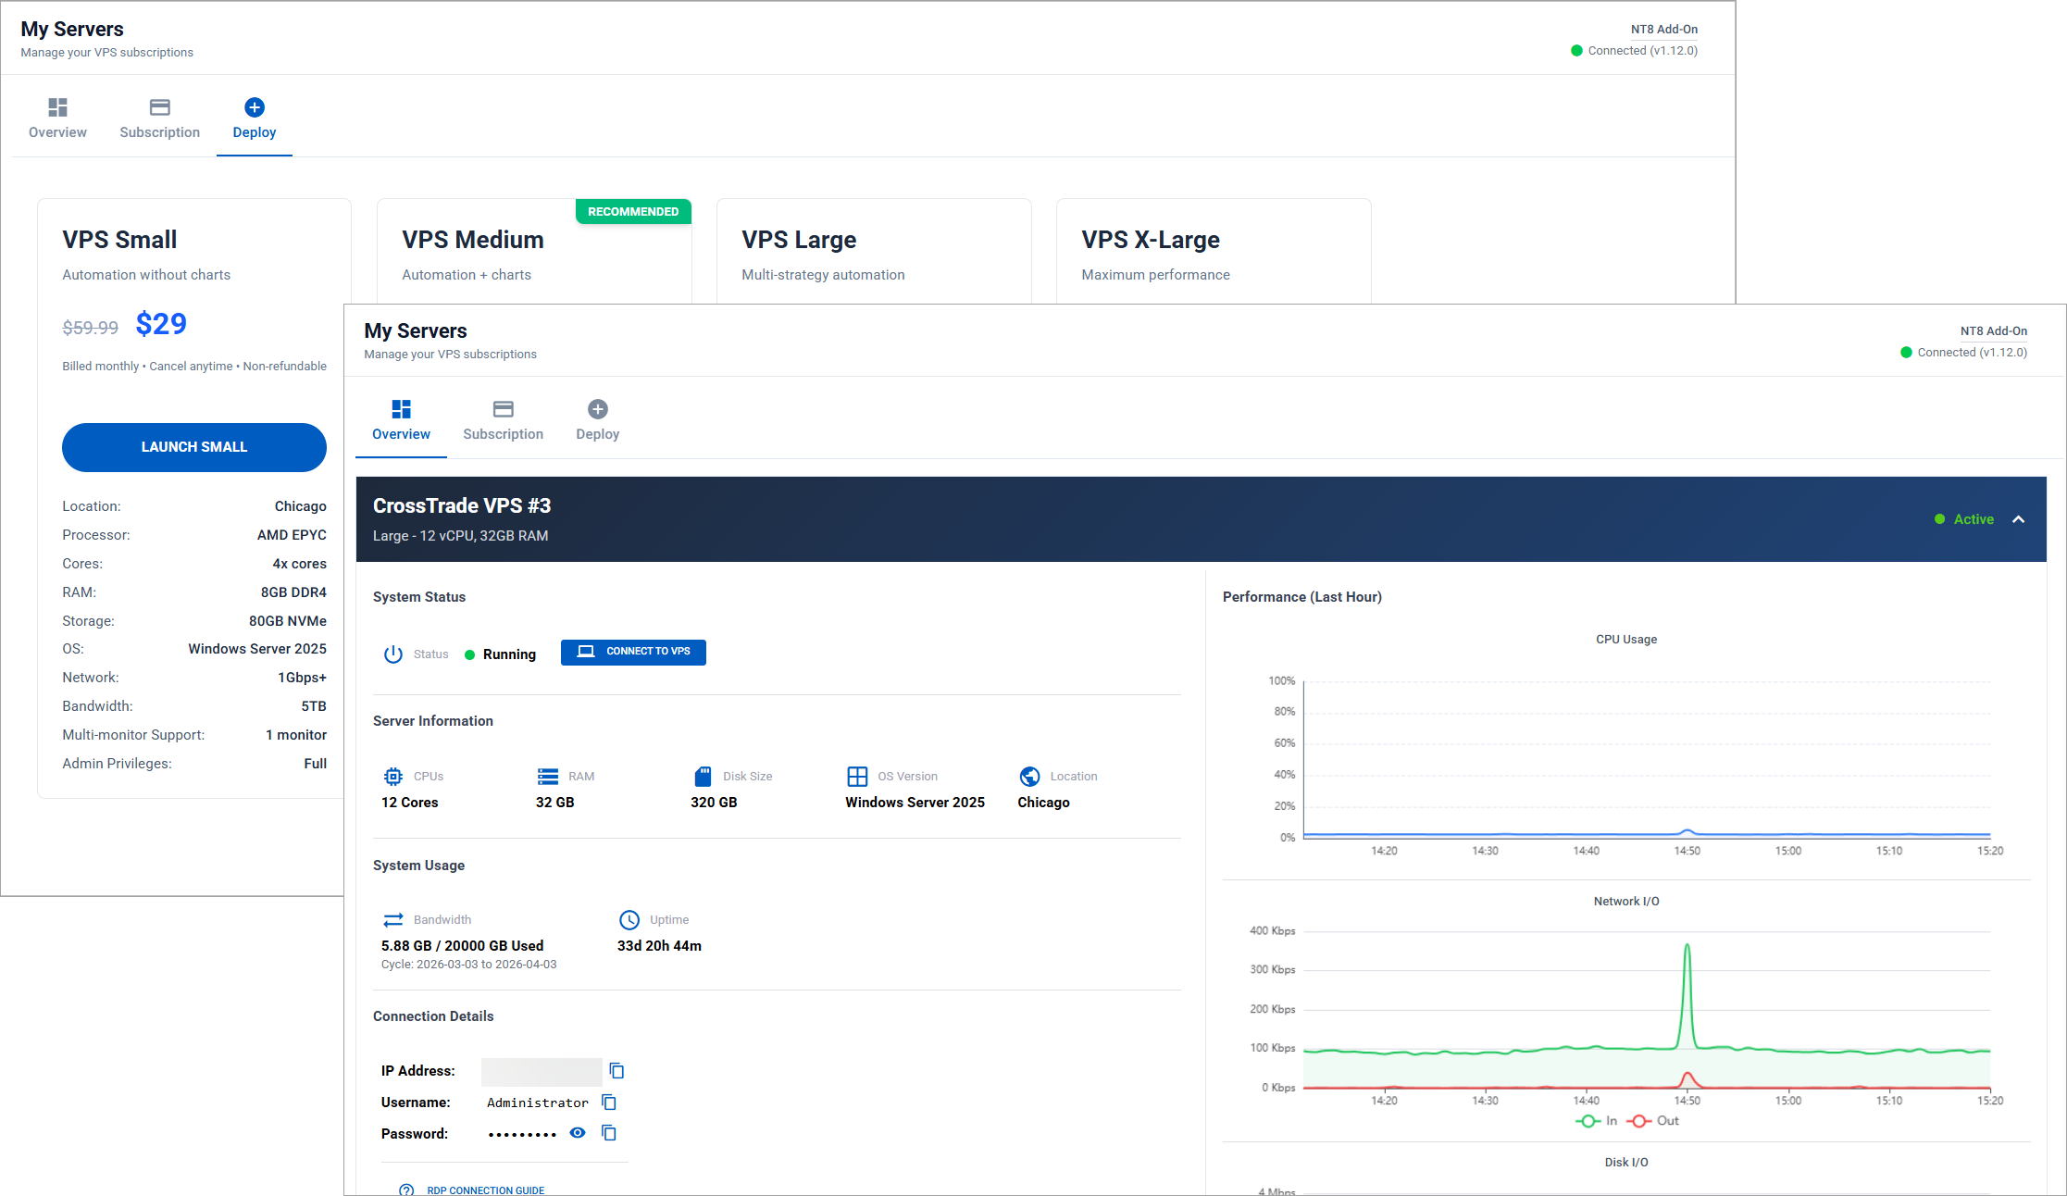
Task: Open the Overview tab in the back window
Action: coord(57,119)
